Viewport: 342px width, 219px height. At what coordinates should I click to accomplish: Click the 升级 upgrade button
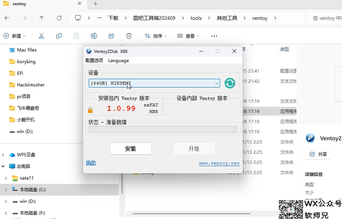tap(194, 149)
